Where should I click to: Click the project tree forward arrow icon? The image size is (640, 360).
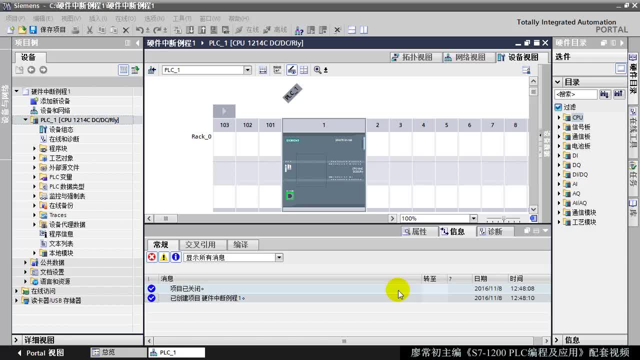pos(43,70)
